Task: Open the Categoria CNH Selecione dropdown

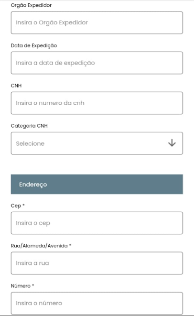Action: [97, 143]
